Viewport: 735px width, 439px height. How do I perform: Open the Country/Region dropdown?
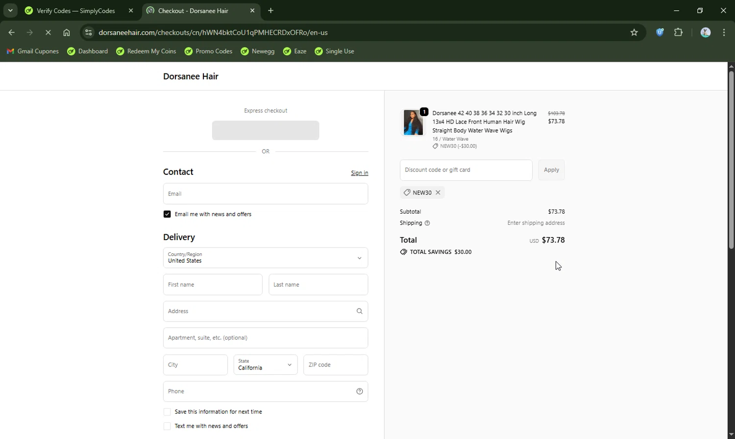pyautogui.click(x=266, y=258)
